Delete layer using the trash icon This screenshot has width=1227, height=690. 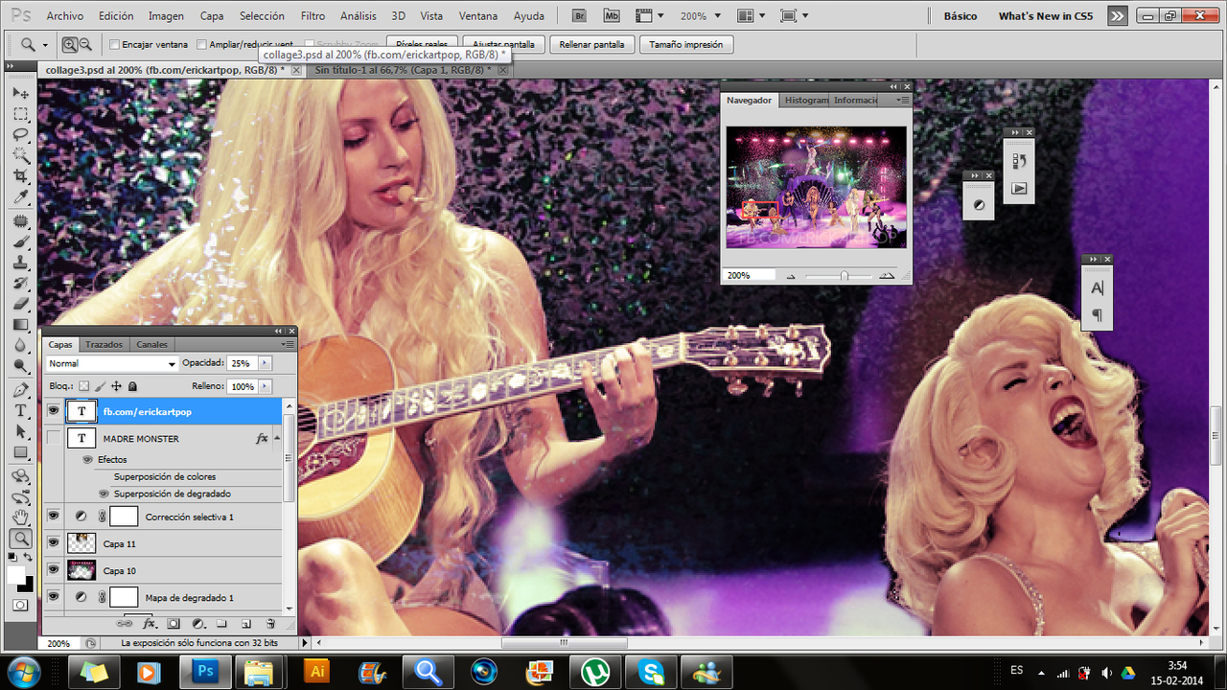[x=270, y=624]
